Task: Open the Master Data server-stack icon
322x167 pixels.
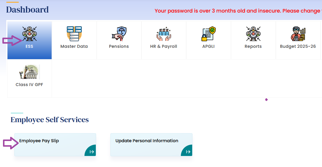Action: [x=74, y=33]
